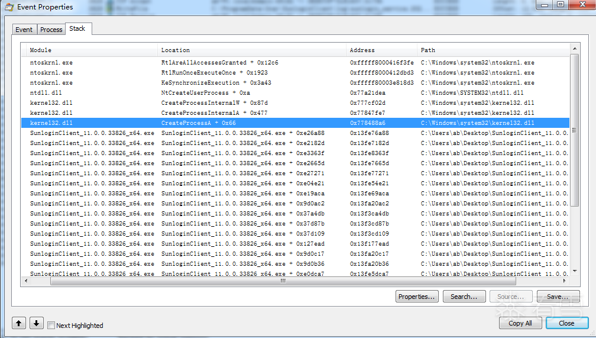The height and width of the screenshot is (338, 596).
Task: Select SunloginClient row offset 0x9d0c17
Action: pyautogui.click(x=296, y=255)
